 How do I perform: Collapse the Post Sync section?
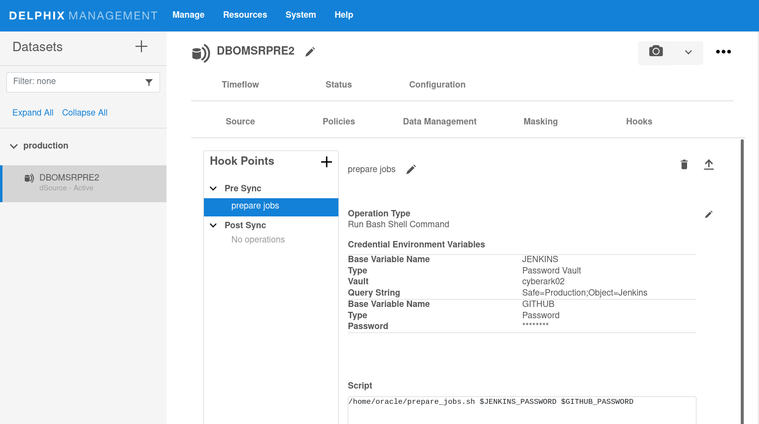[x=213, y=225]
